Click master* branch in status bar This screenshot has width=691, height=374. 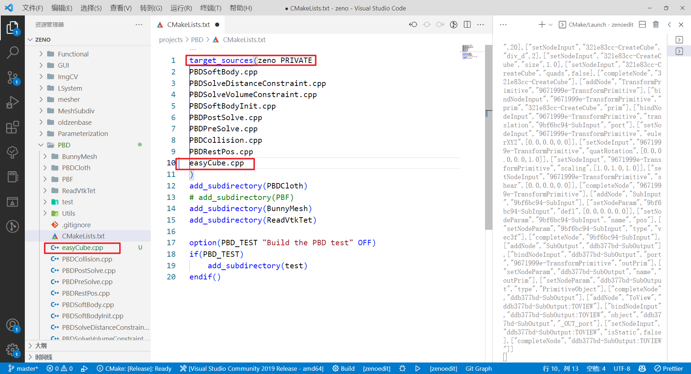23,368
